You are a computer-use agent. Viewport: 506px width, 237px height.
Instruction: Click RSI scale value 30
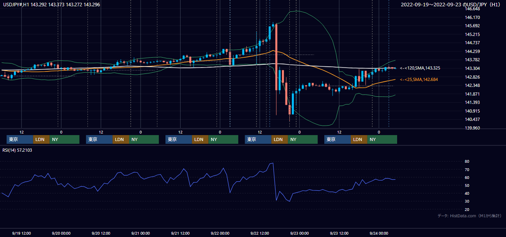(x=467, y=201)
